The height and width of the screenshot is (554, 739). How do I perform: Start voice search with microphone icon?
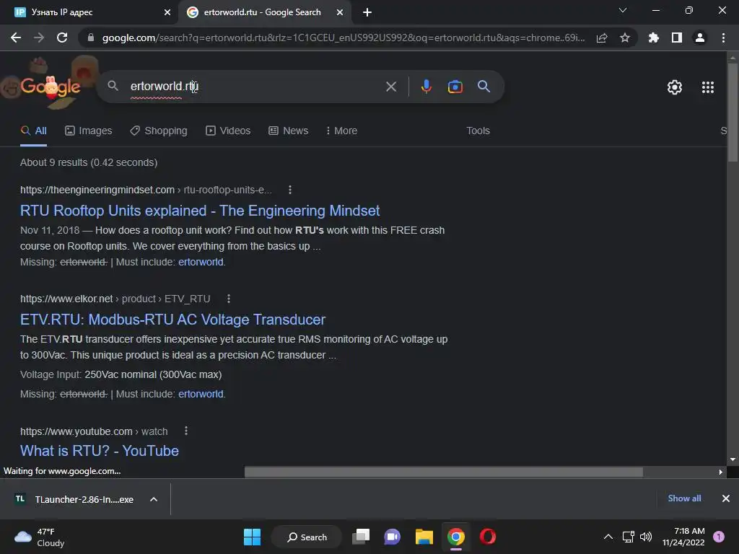click(427, 87)
